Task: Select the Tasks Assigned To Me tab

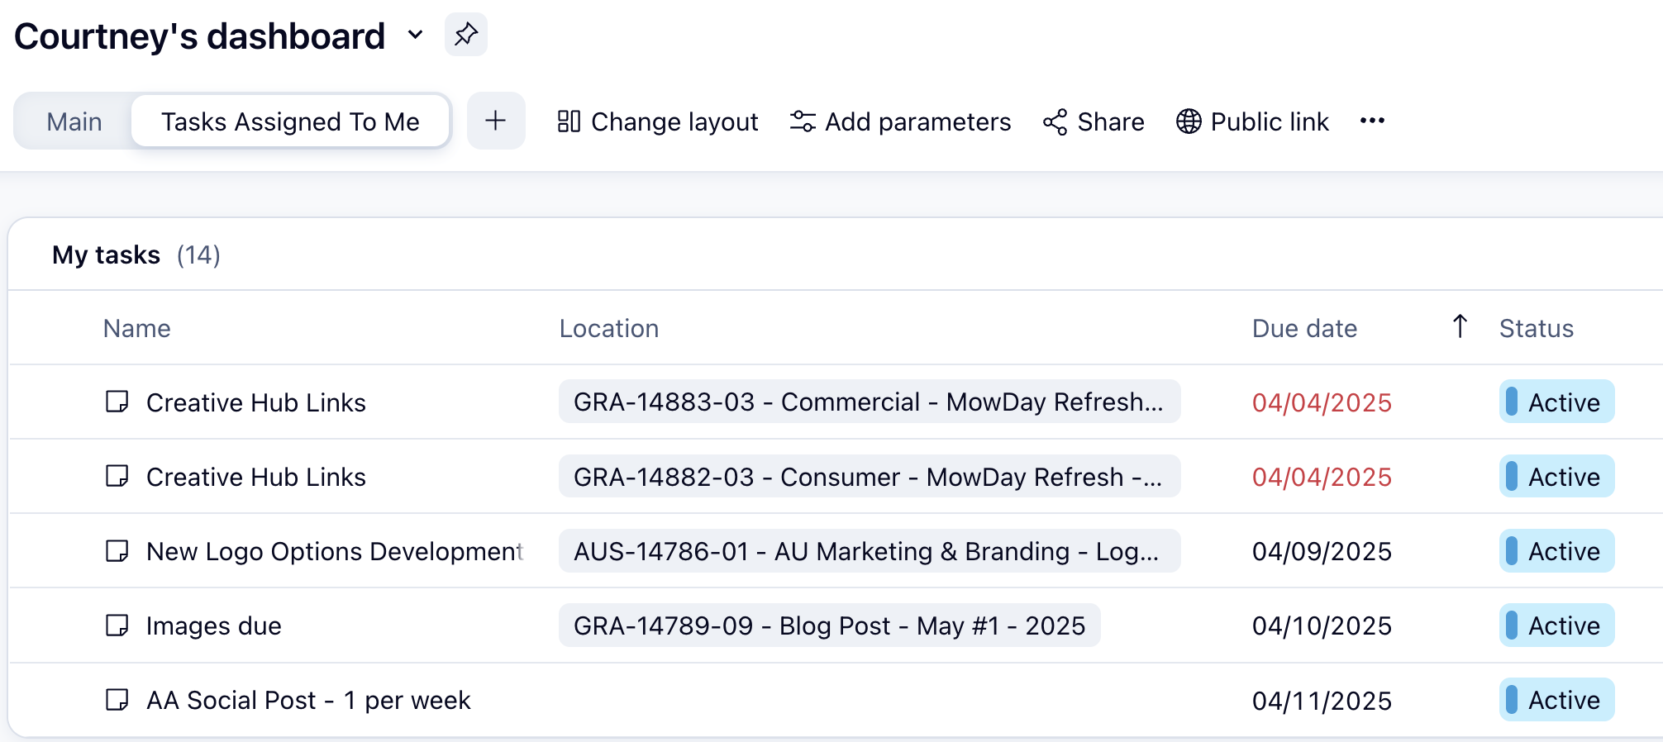Action: 290,121
